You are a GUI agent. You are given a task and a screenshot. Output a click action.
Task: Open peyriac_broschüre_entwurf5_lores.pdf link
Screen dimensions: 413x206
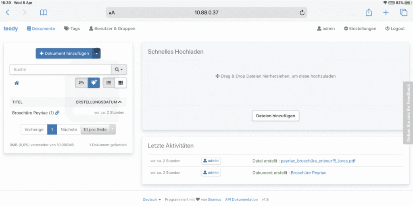click(x=318, y=161)
